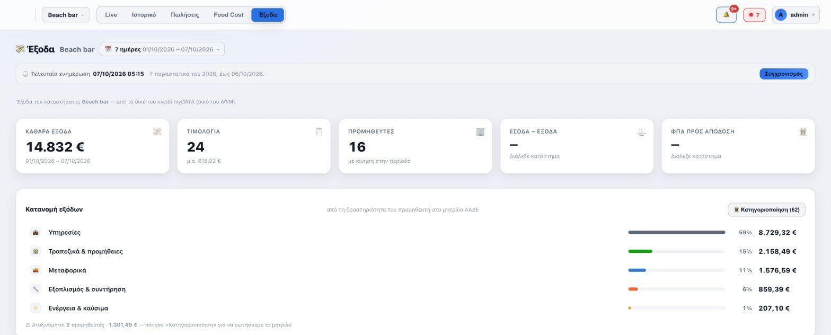Click the με κίνηση στην περίοδο text
Screen dimensions: 831x335
379,161
